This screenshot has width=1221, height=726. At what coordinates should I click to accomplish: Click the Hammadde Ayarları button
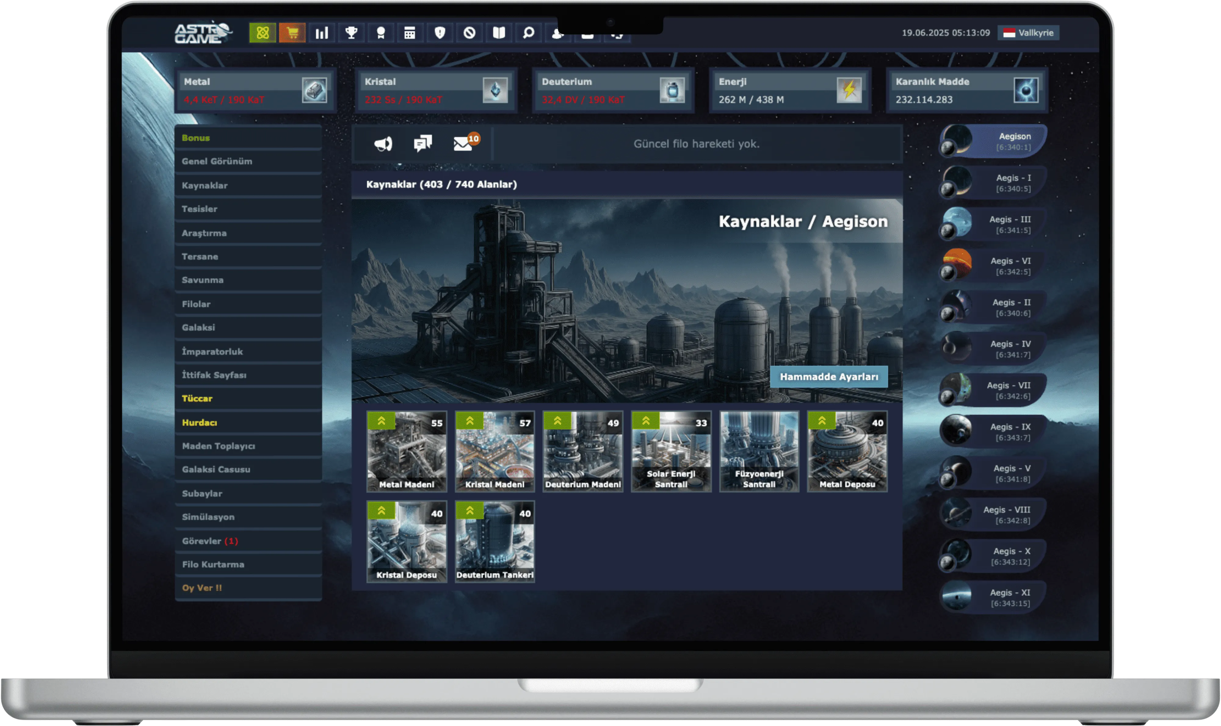[829, 377]
